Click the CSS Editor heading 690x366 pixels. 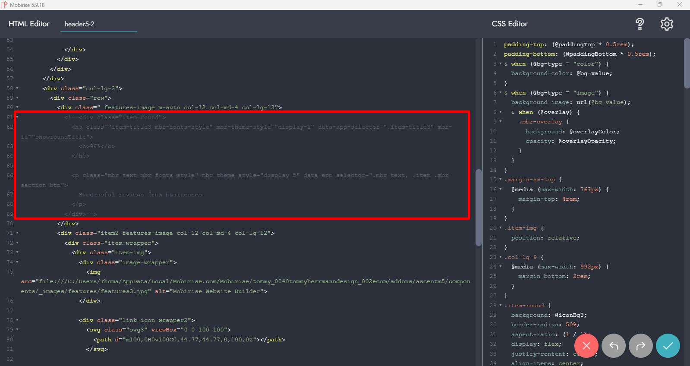click(x=509, y=24)
